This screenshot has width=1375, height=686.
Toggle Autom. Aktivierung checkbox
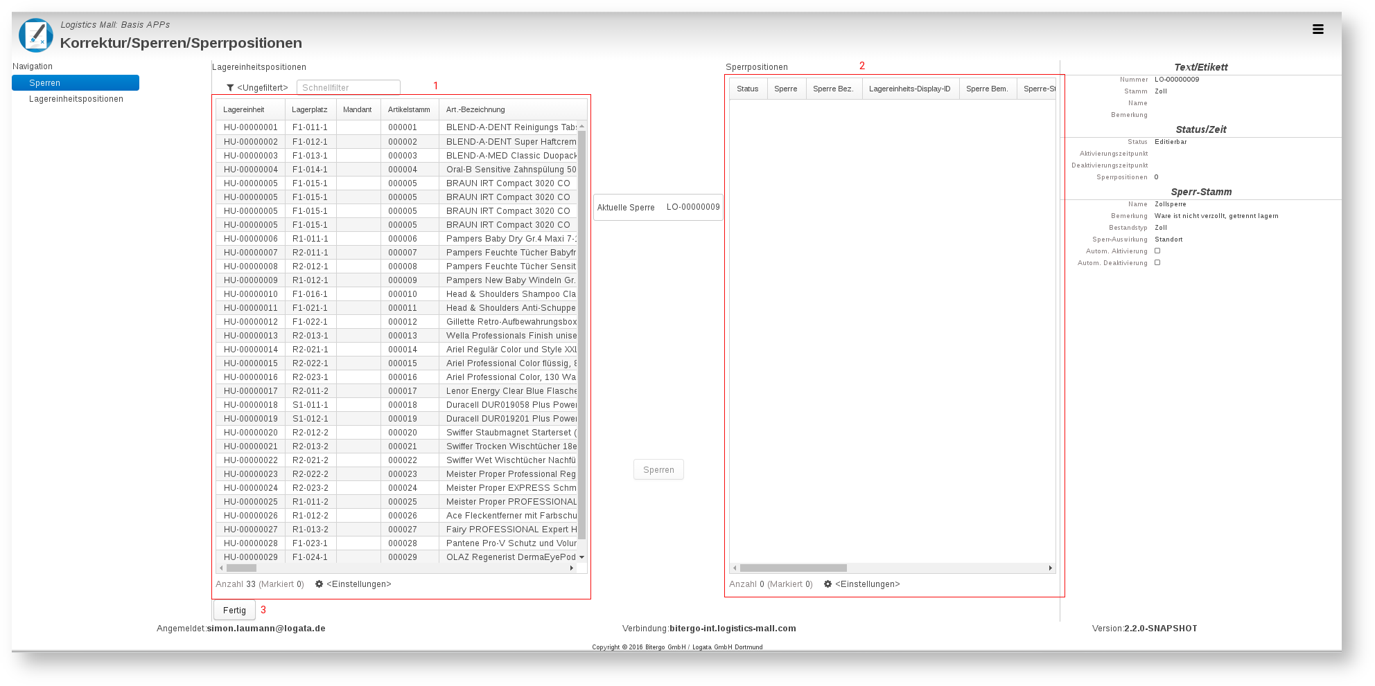coord(1157,251)
